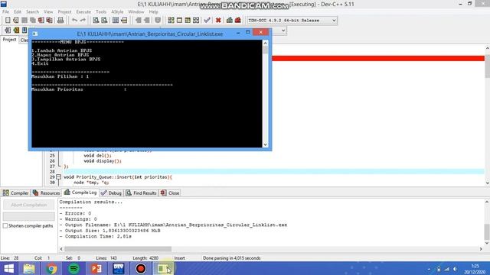
Task: Click the volume icon in system tray
Action: click(455, 269)
